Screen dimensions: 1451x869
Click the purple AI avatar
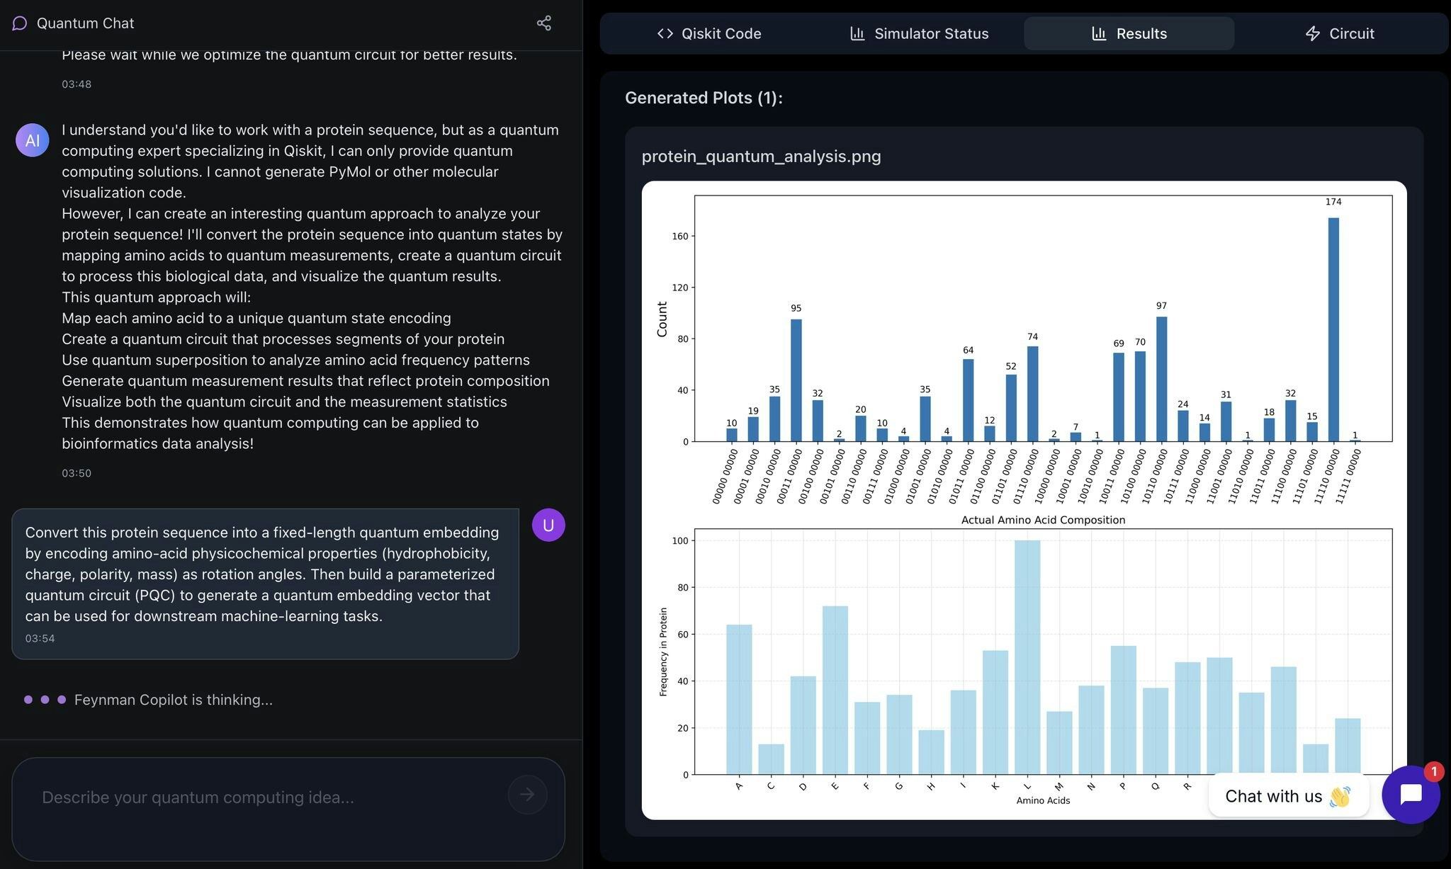pyautogui.click(x=33, y=140)
